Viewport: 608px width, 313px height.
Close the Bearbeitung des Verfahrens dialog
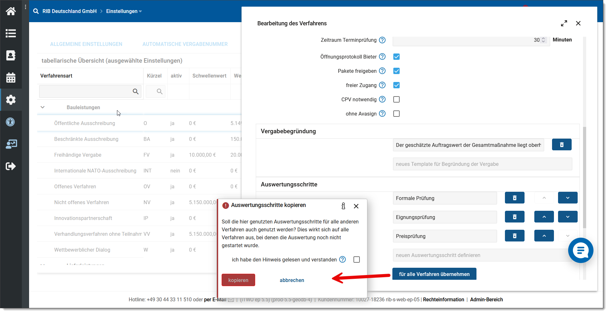click(x=578, y=23)
